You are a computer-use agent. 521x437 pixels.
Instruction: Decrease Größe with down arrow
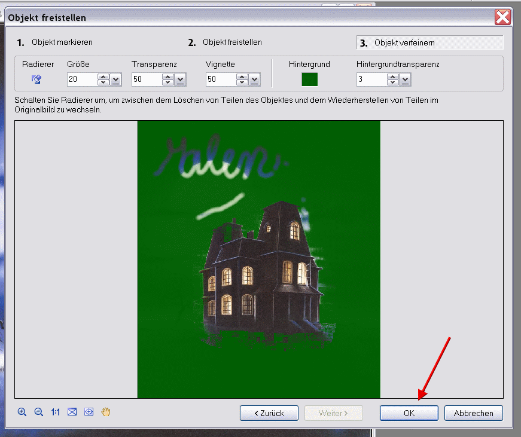(x=103, y=82)
